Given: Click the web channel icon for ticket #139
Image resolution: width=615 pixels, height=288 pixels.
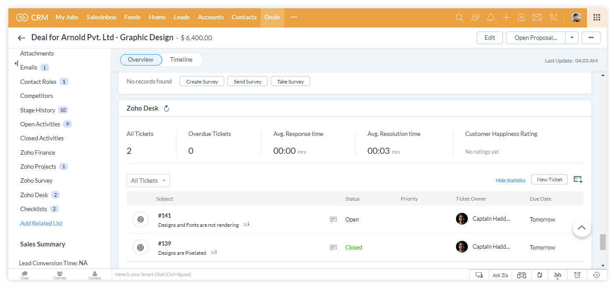Looking at the screenshot, I should click(x=140, y=247).
